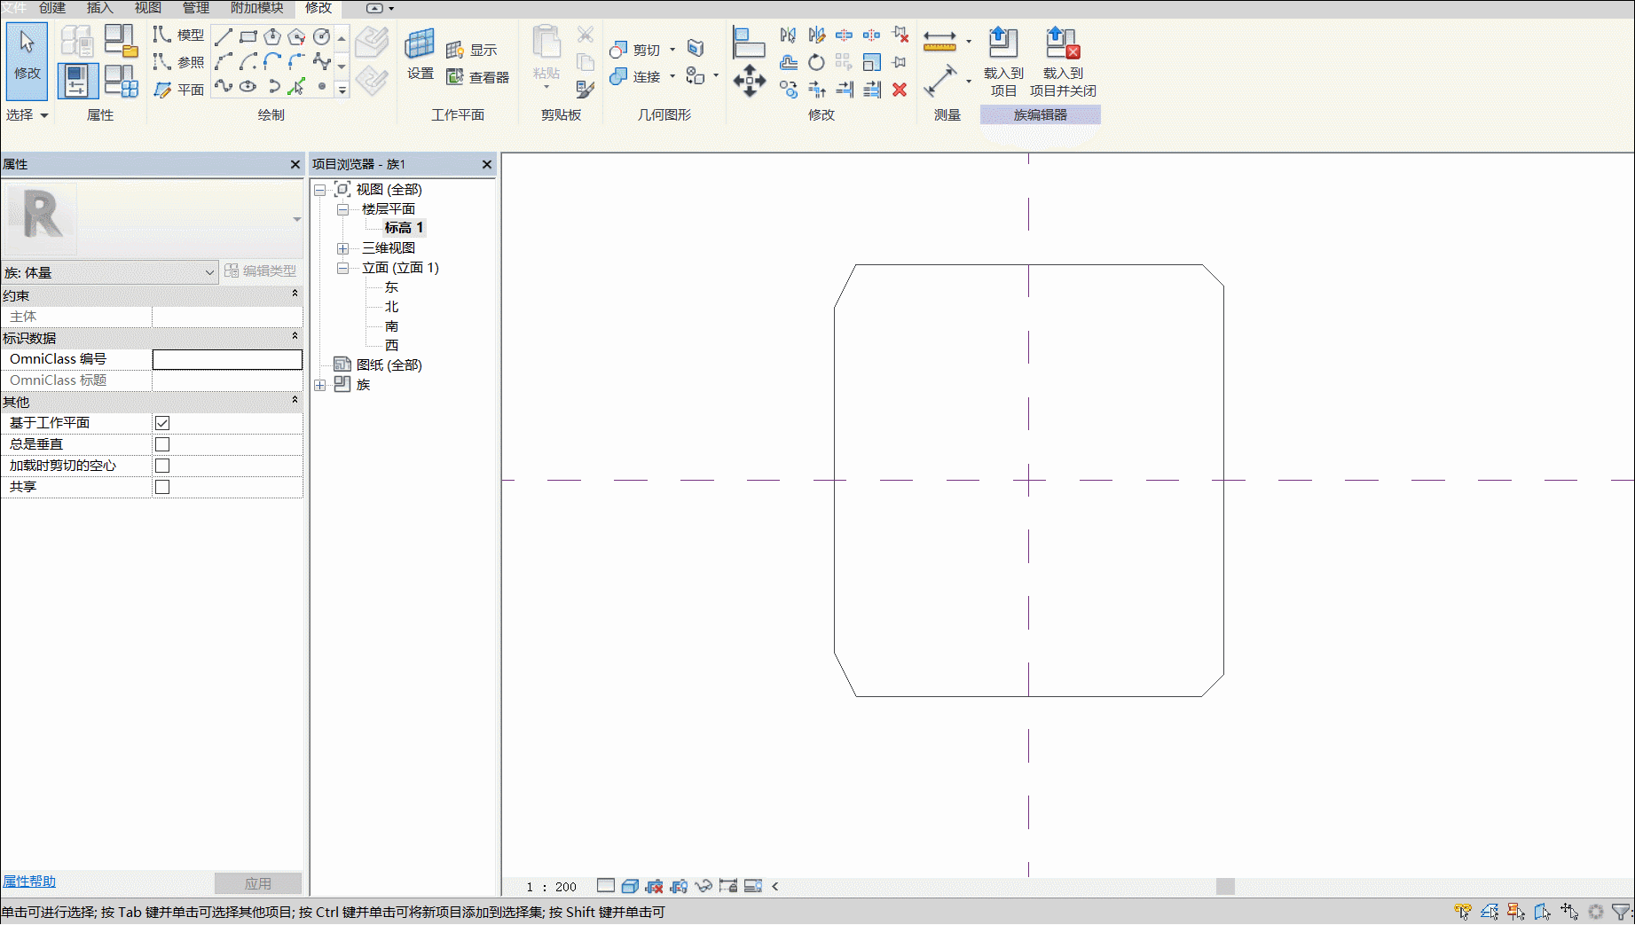Image resolution: width=1635 pixels, height=925 pixels.
Task: Open the 剪切 dropdown arrow
Action: (x=672, y=50)
